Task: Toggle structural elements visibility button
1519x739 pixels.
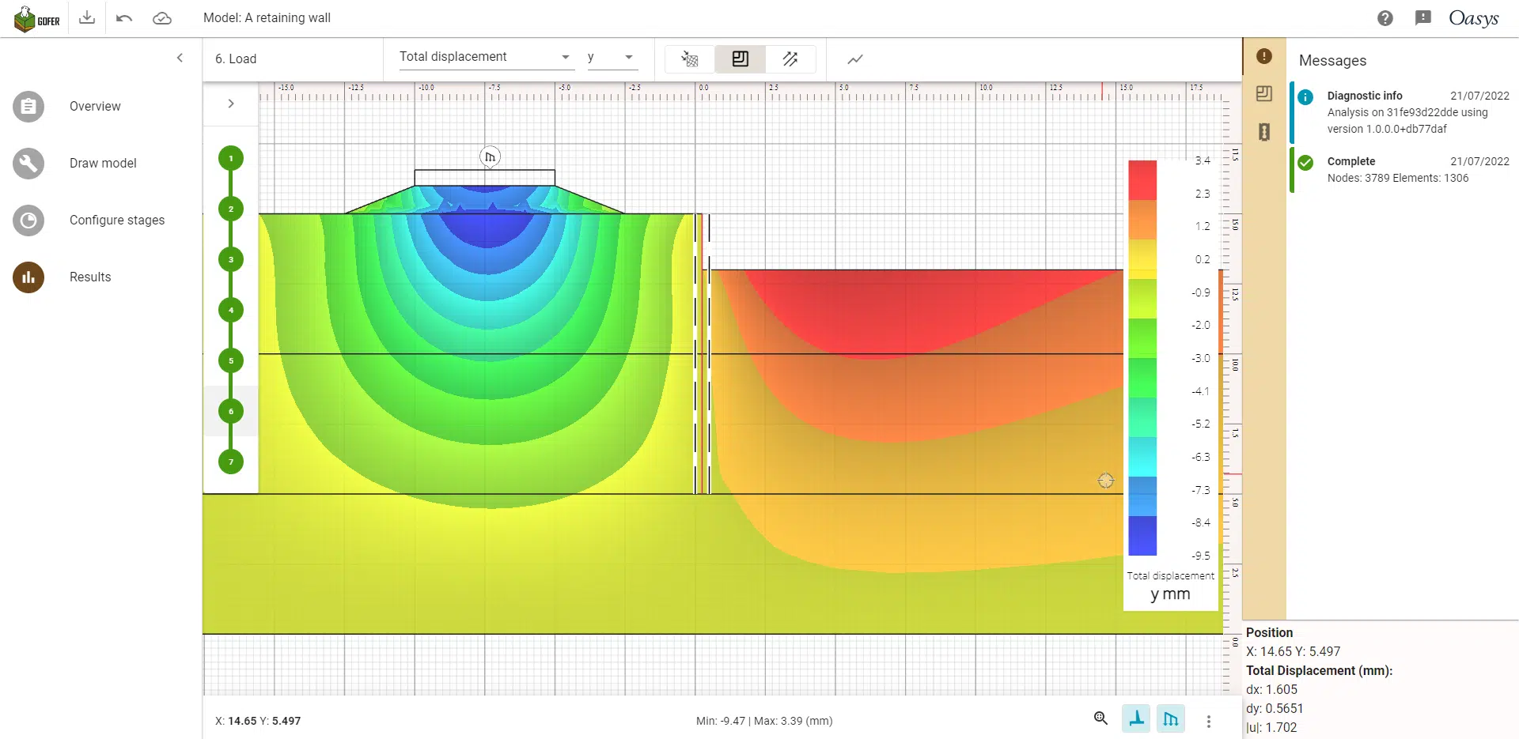Action: tap(1136, 718)
